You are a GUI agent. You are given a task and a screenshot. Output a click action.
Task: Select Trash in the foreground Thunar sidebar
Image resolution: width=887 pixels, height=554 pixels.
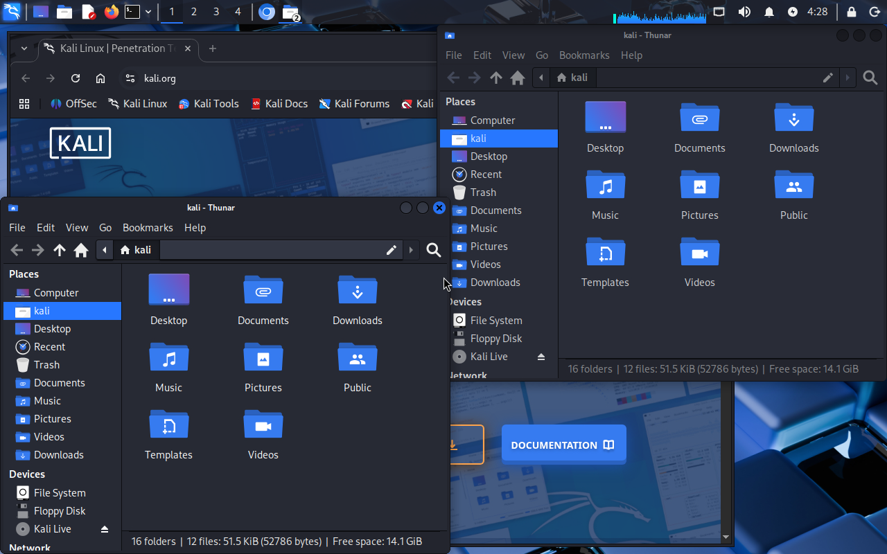coord(46,365)
